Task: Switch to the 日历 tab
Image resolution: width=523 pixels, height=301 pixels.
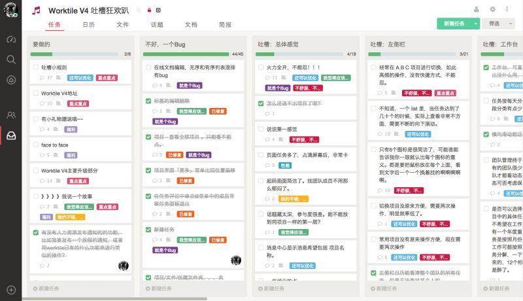Action: 89,24
